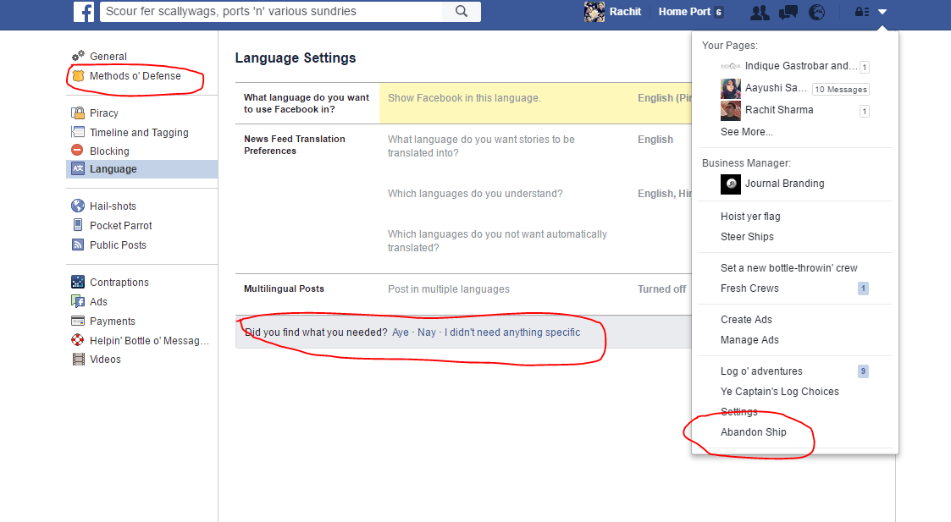This screenshot has height=522, width=951.
Task: Open Blocking settings
Action: coord(109,151)
